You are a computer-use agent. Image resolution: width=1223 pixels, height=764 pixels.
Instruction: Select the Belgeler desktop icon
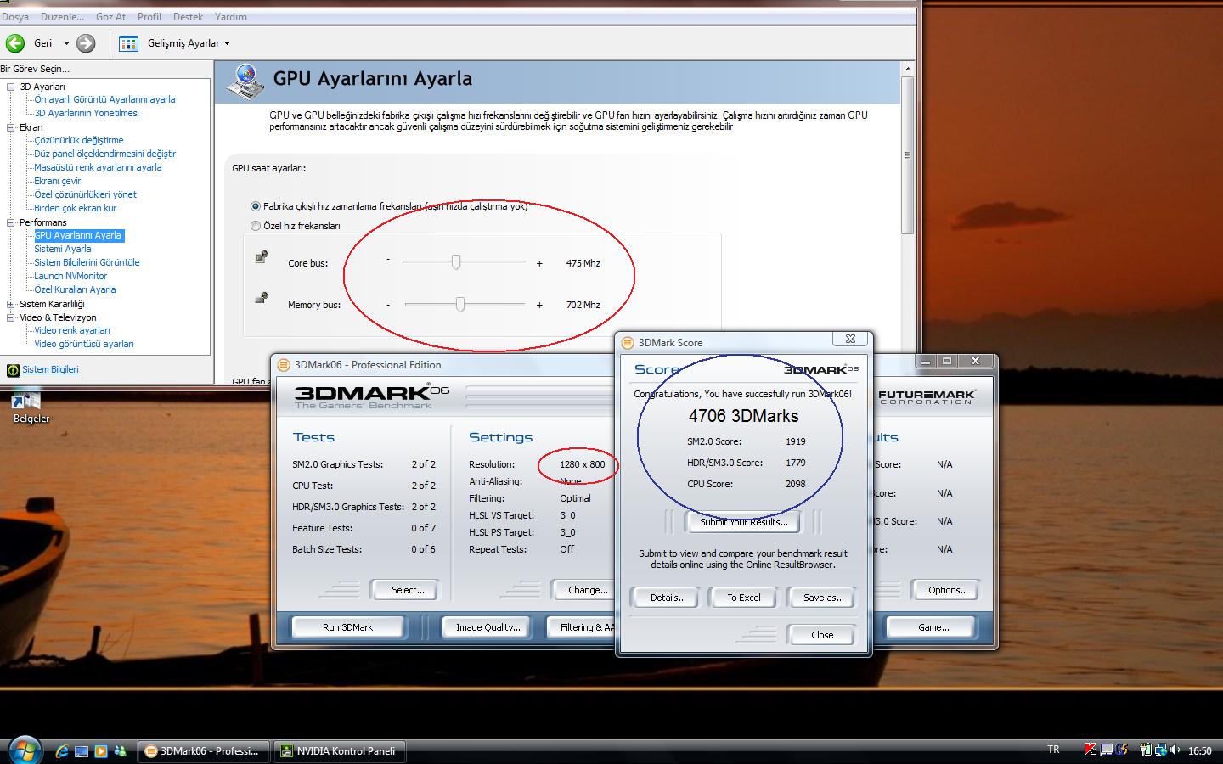[30, 405]
